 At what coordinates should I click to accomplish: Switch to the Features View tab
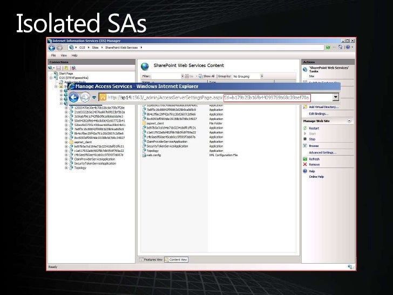[x=152, y=259]
